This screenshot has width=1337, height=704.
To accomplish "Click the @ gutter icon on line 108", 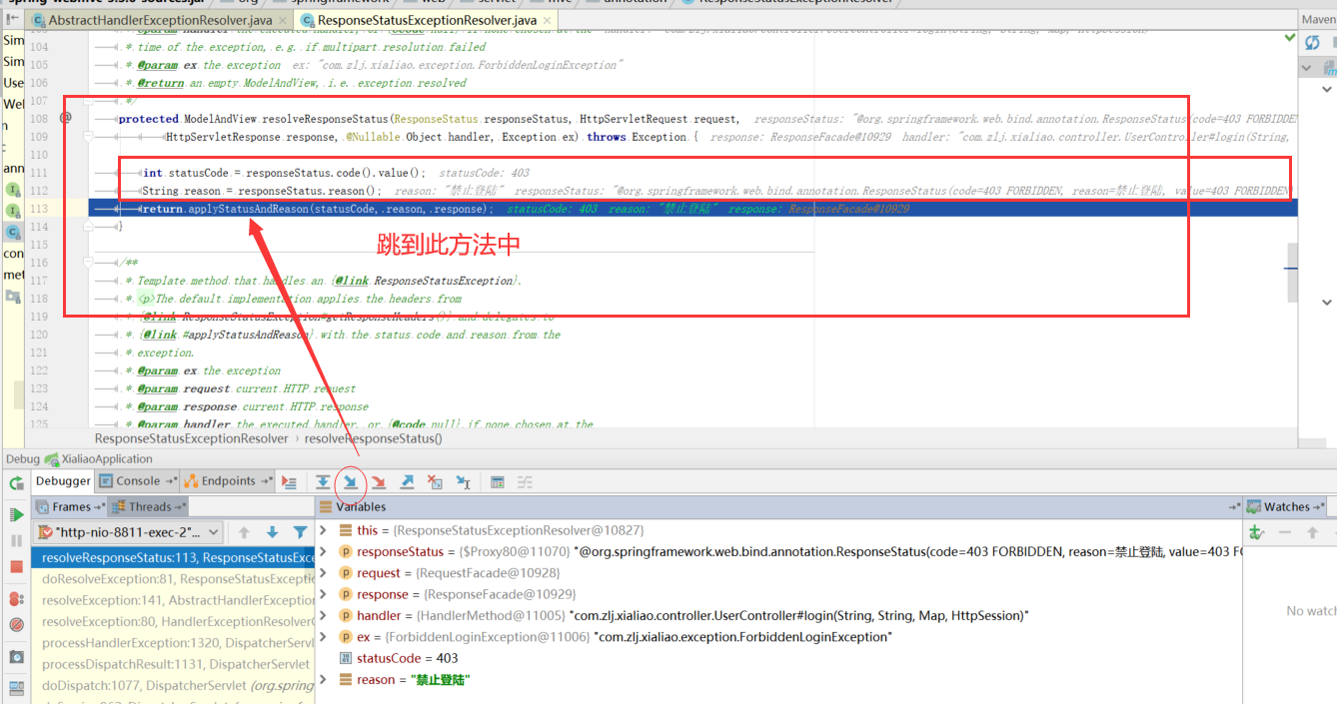I will coord(66,118).
